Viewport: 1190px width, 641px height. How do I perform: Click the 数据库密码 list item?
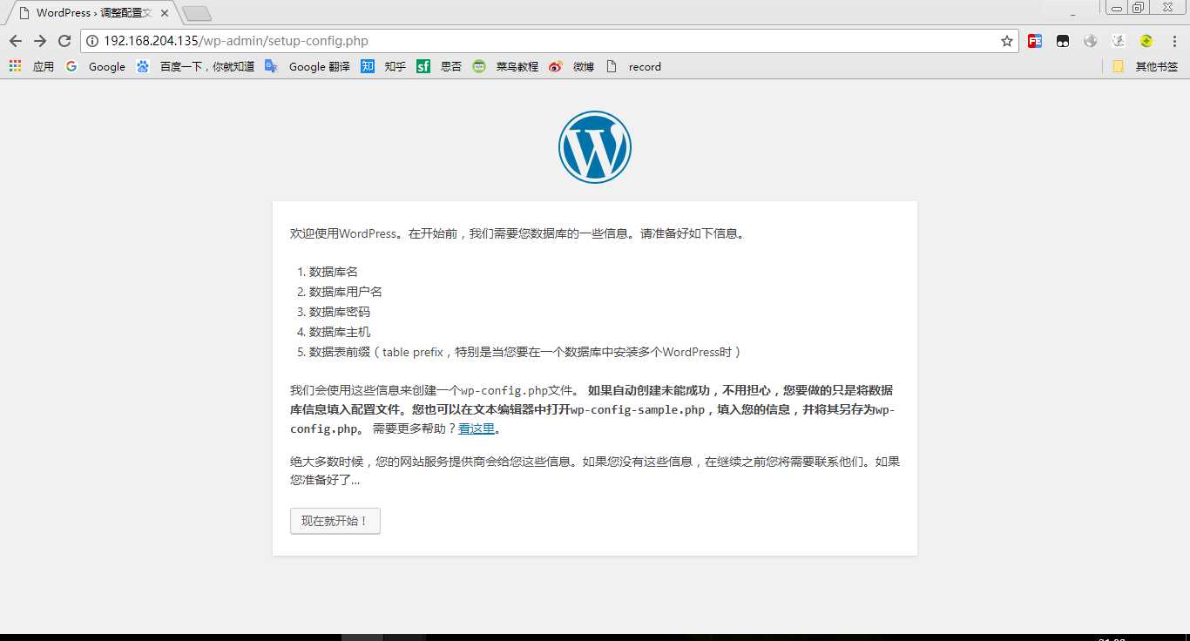340,312
